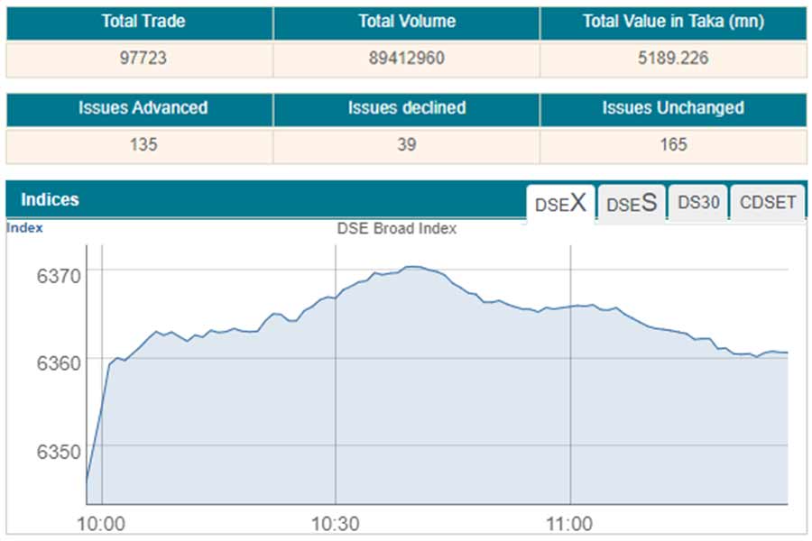Select the total volume figure 89412960

point(407,59)
